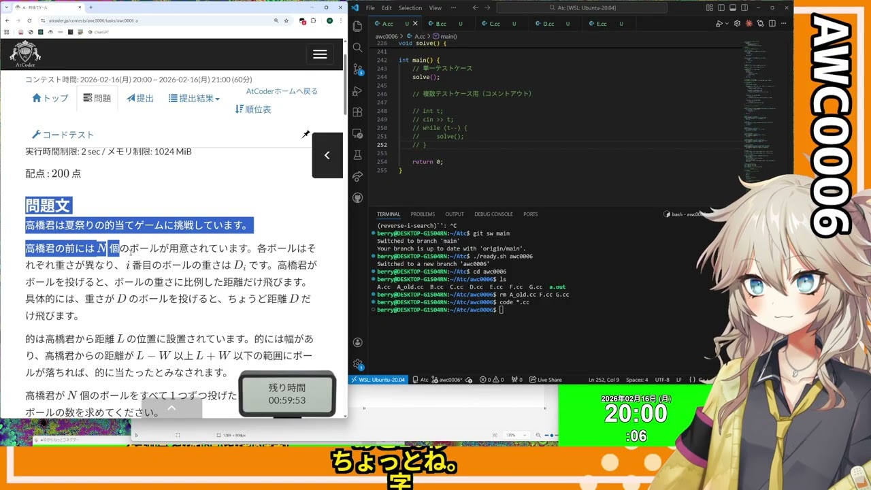Open the PROBLEMS panel tab
Viewport: 871px width, 490px height.
pyautogui.click(x=422, y=214)
